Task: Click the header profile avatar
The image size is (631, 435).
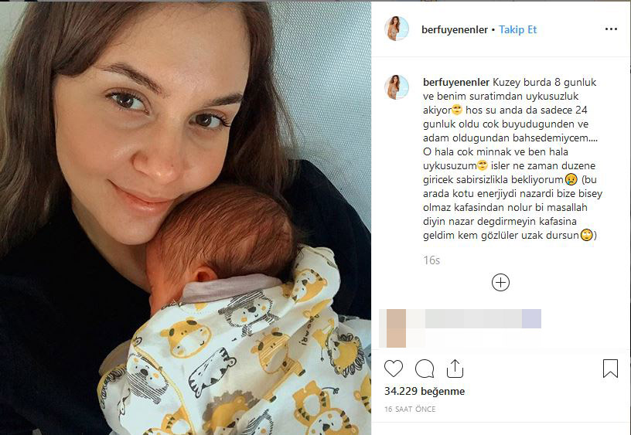Action: 397,29
